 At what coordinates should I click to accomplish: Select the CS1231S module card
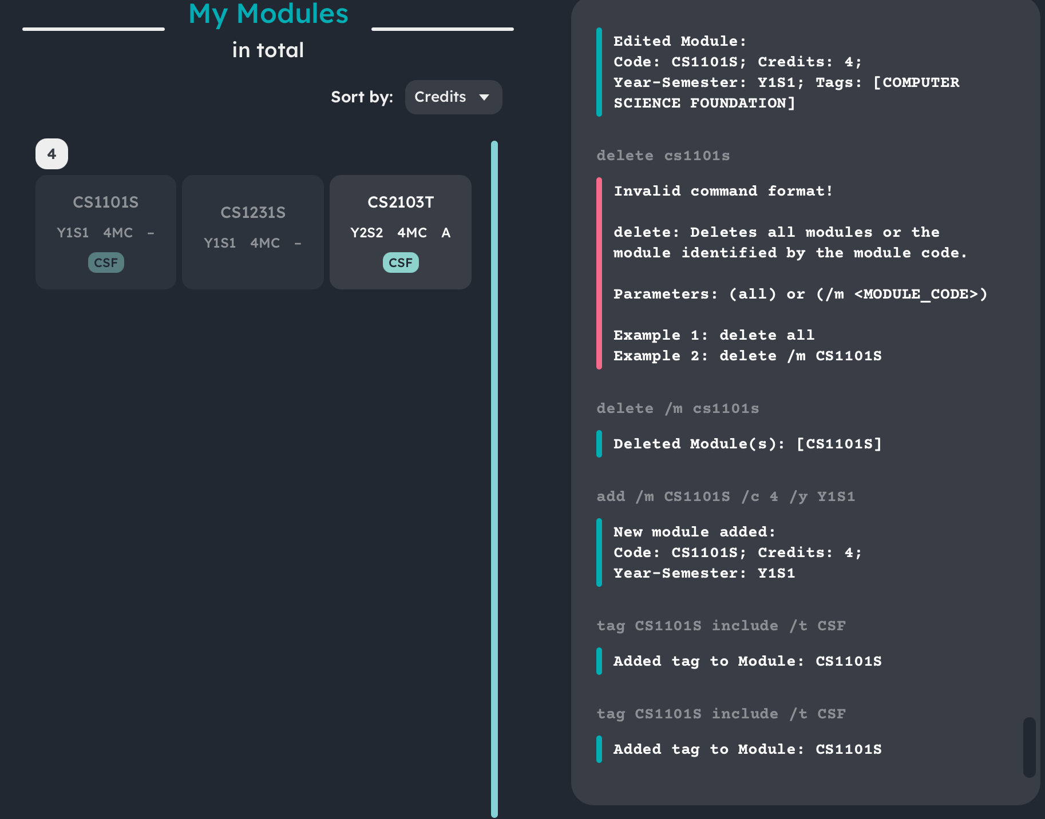coord(253,232)
